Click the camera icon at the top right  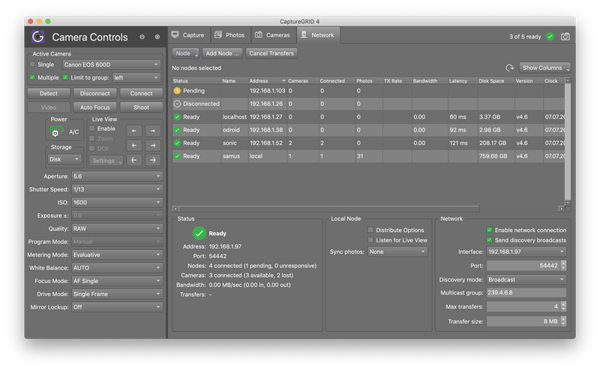pyautogui.click(x=565, y=36)
